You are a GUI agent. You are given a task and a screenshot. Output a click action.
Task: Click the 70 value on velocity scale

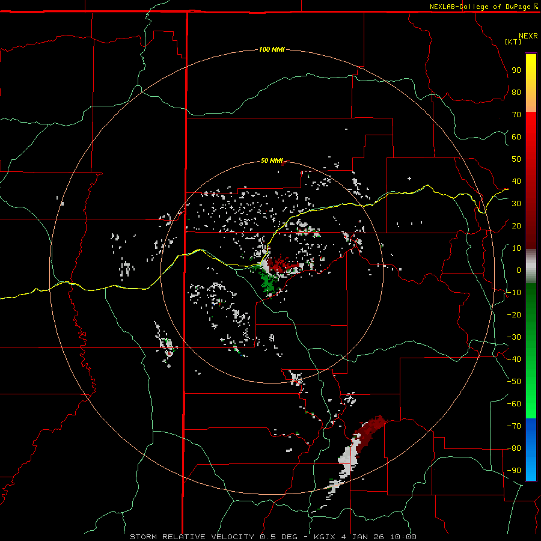pos(516,115)
